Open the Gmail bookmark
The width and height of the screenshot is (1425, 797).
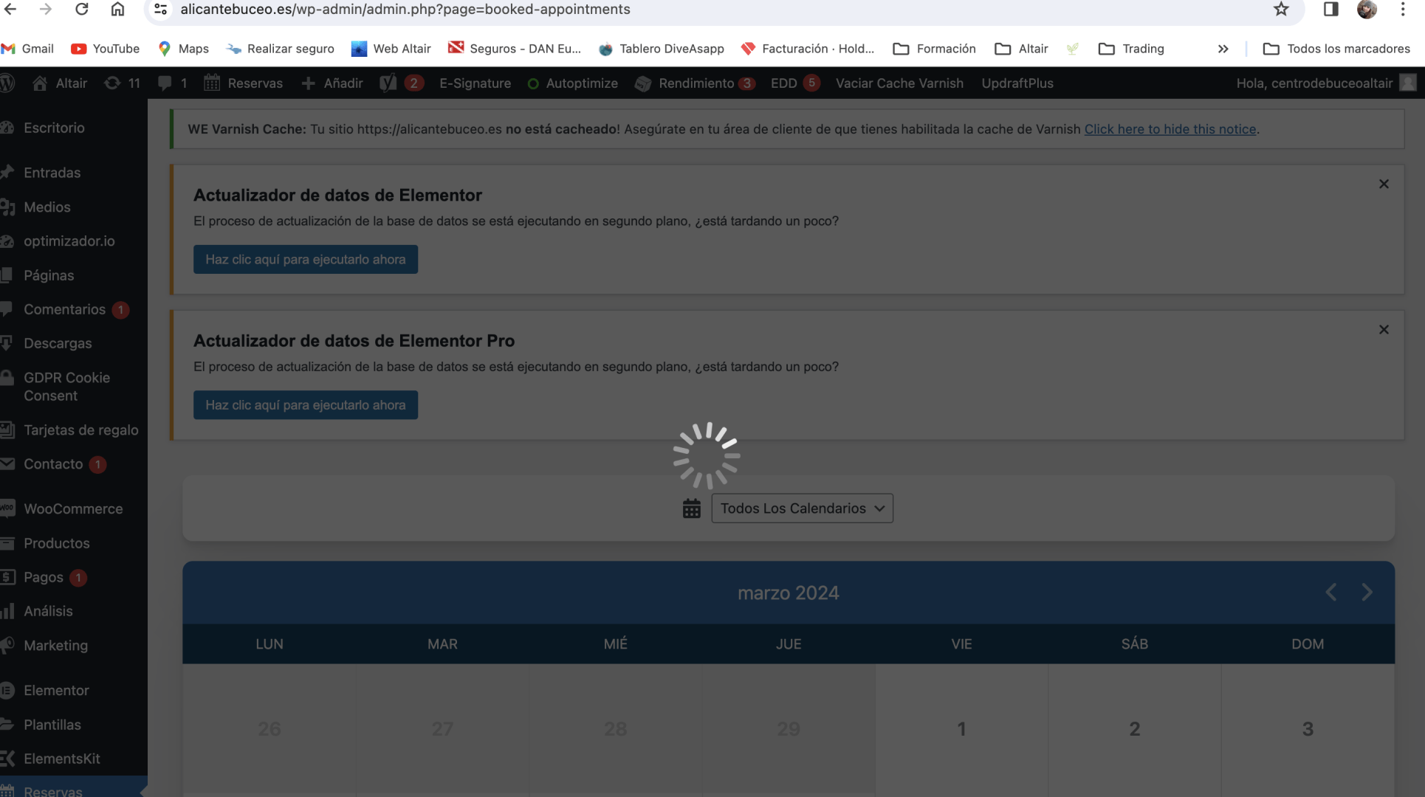28,49
